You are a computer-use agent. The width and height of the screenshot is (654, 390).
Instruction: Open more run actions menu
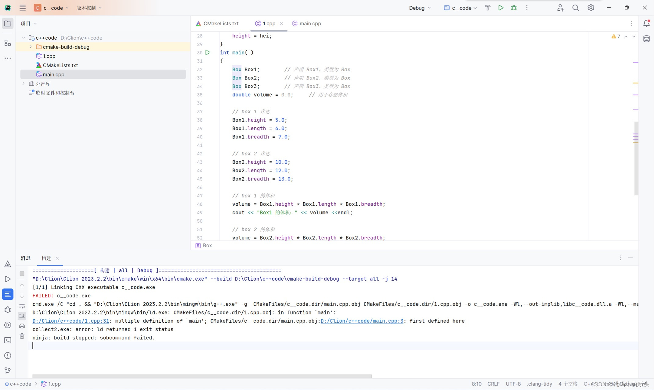pyautogui.click(x=527, y=8)
